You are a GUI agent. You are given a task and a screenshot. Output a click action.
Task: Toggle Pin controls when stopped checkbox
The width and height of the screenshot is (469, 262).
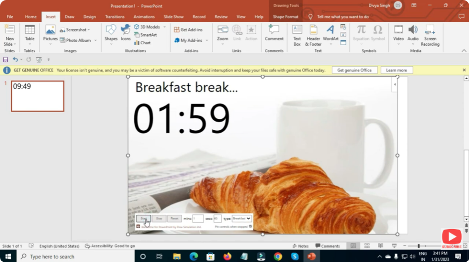click(251, 226)
